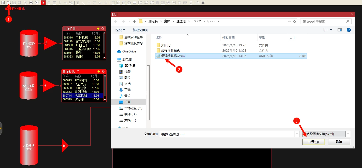Viewport: 362px width, 168px height.
Task: Expand chevron after 通达信 in breadcrumb
Action: 189,21
